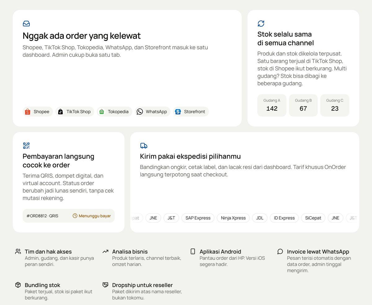The image size is (372, 305).
Task: Click the chat bubble icon by 'Invoice lewat WhatsApp'
Action: pyautogui.click(x=280, y=251)
